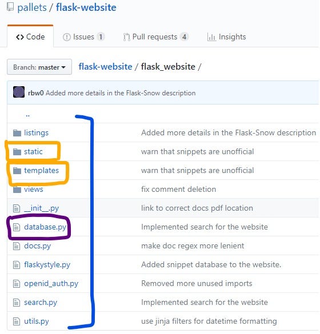Open the pallets organization link
This screenshot has height=334, width=320.
tap(32, 7)
